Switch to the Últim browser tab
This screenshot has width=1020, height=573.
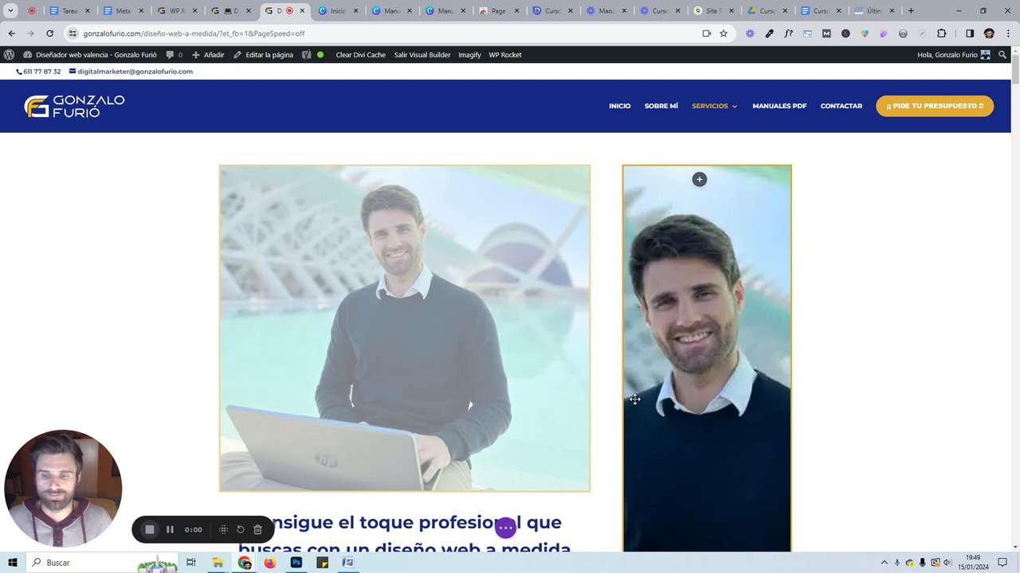tap(874, 11)
